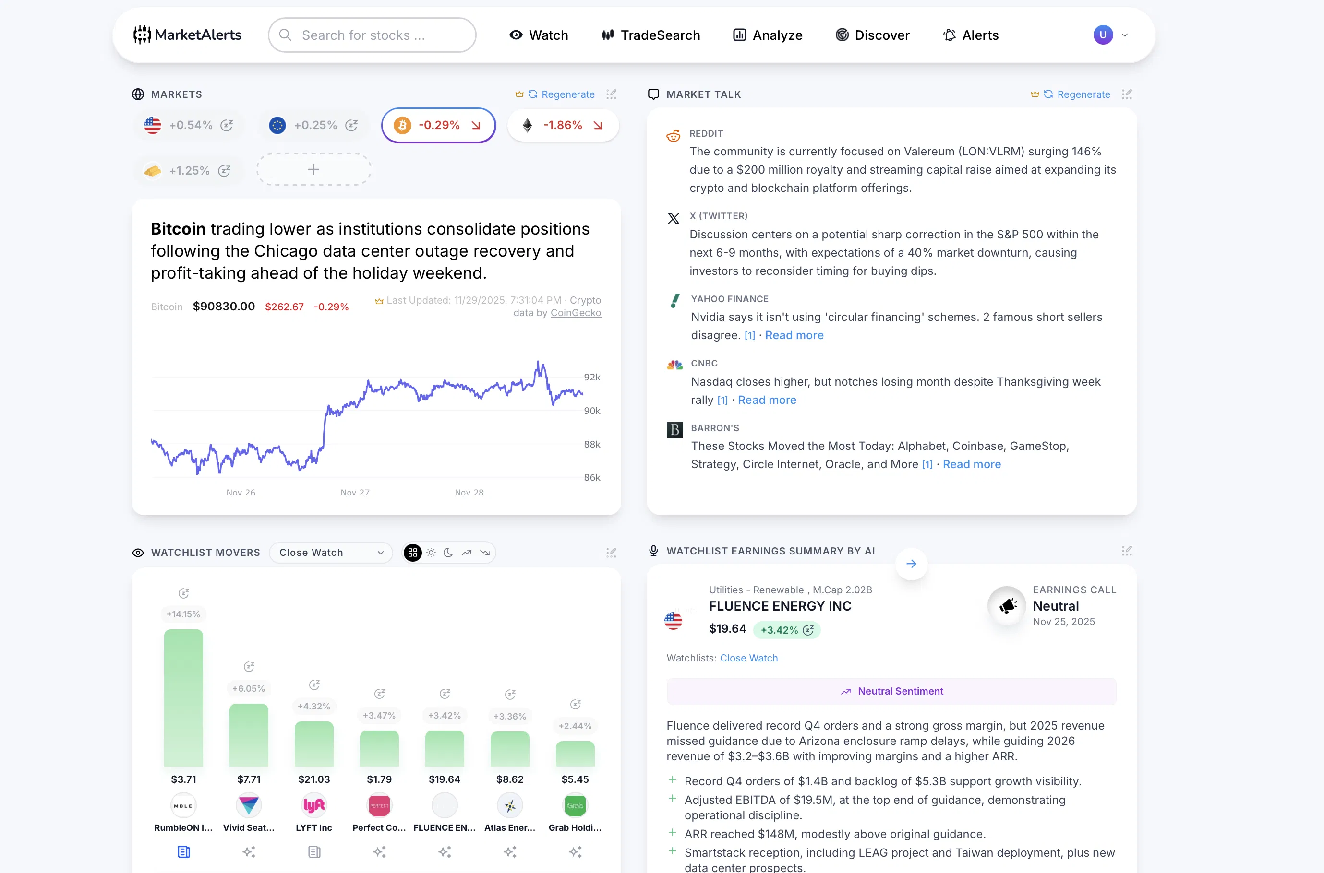Add a new market with the plus tile
This screenshot has height=873, width=1324.
click(314, 169)
